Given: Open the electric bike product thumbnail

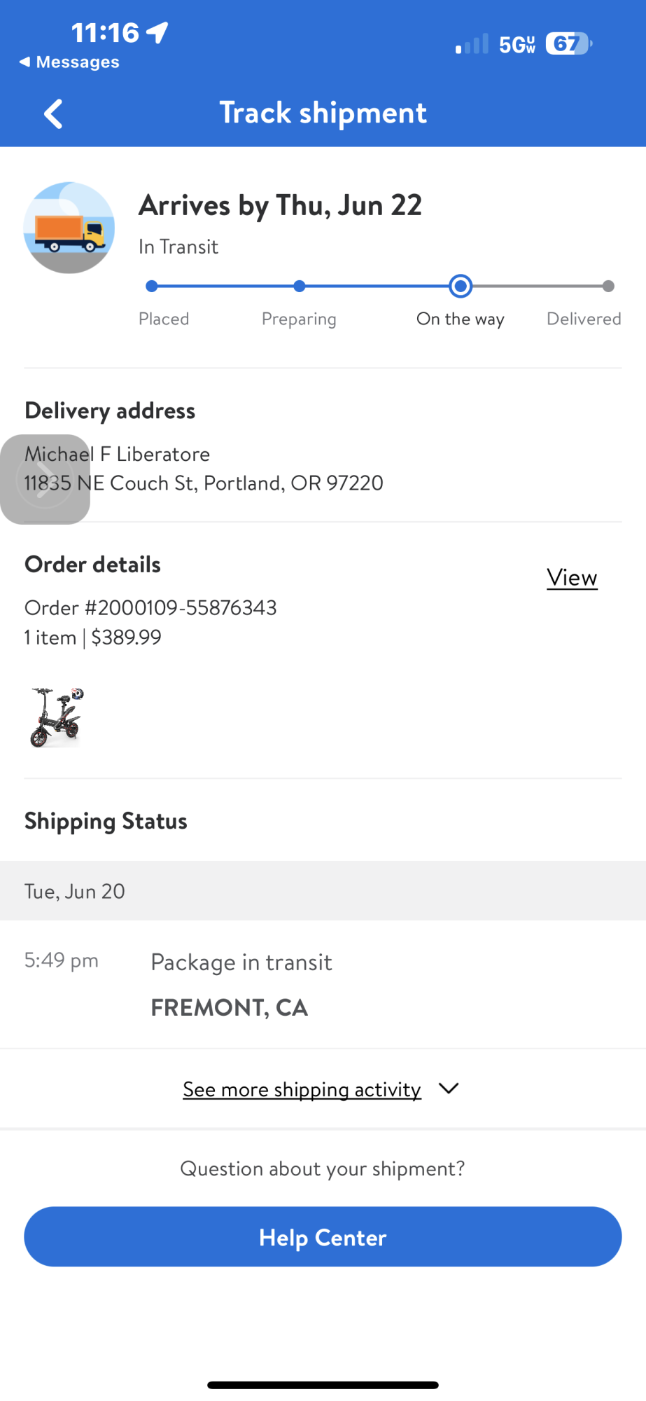Looking at the screenshot, I should point(56,717).
